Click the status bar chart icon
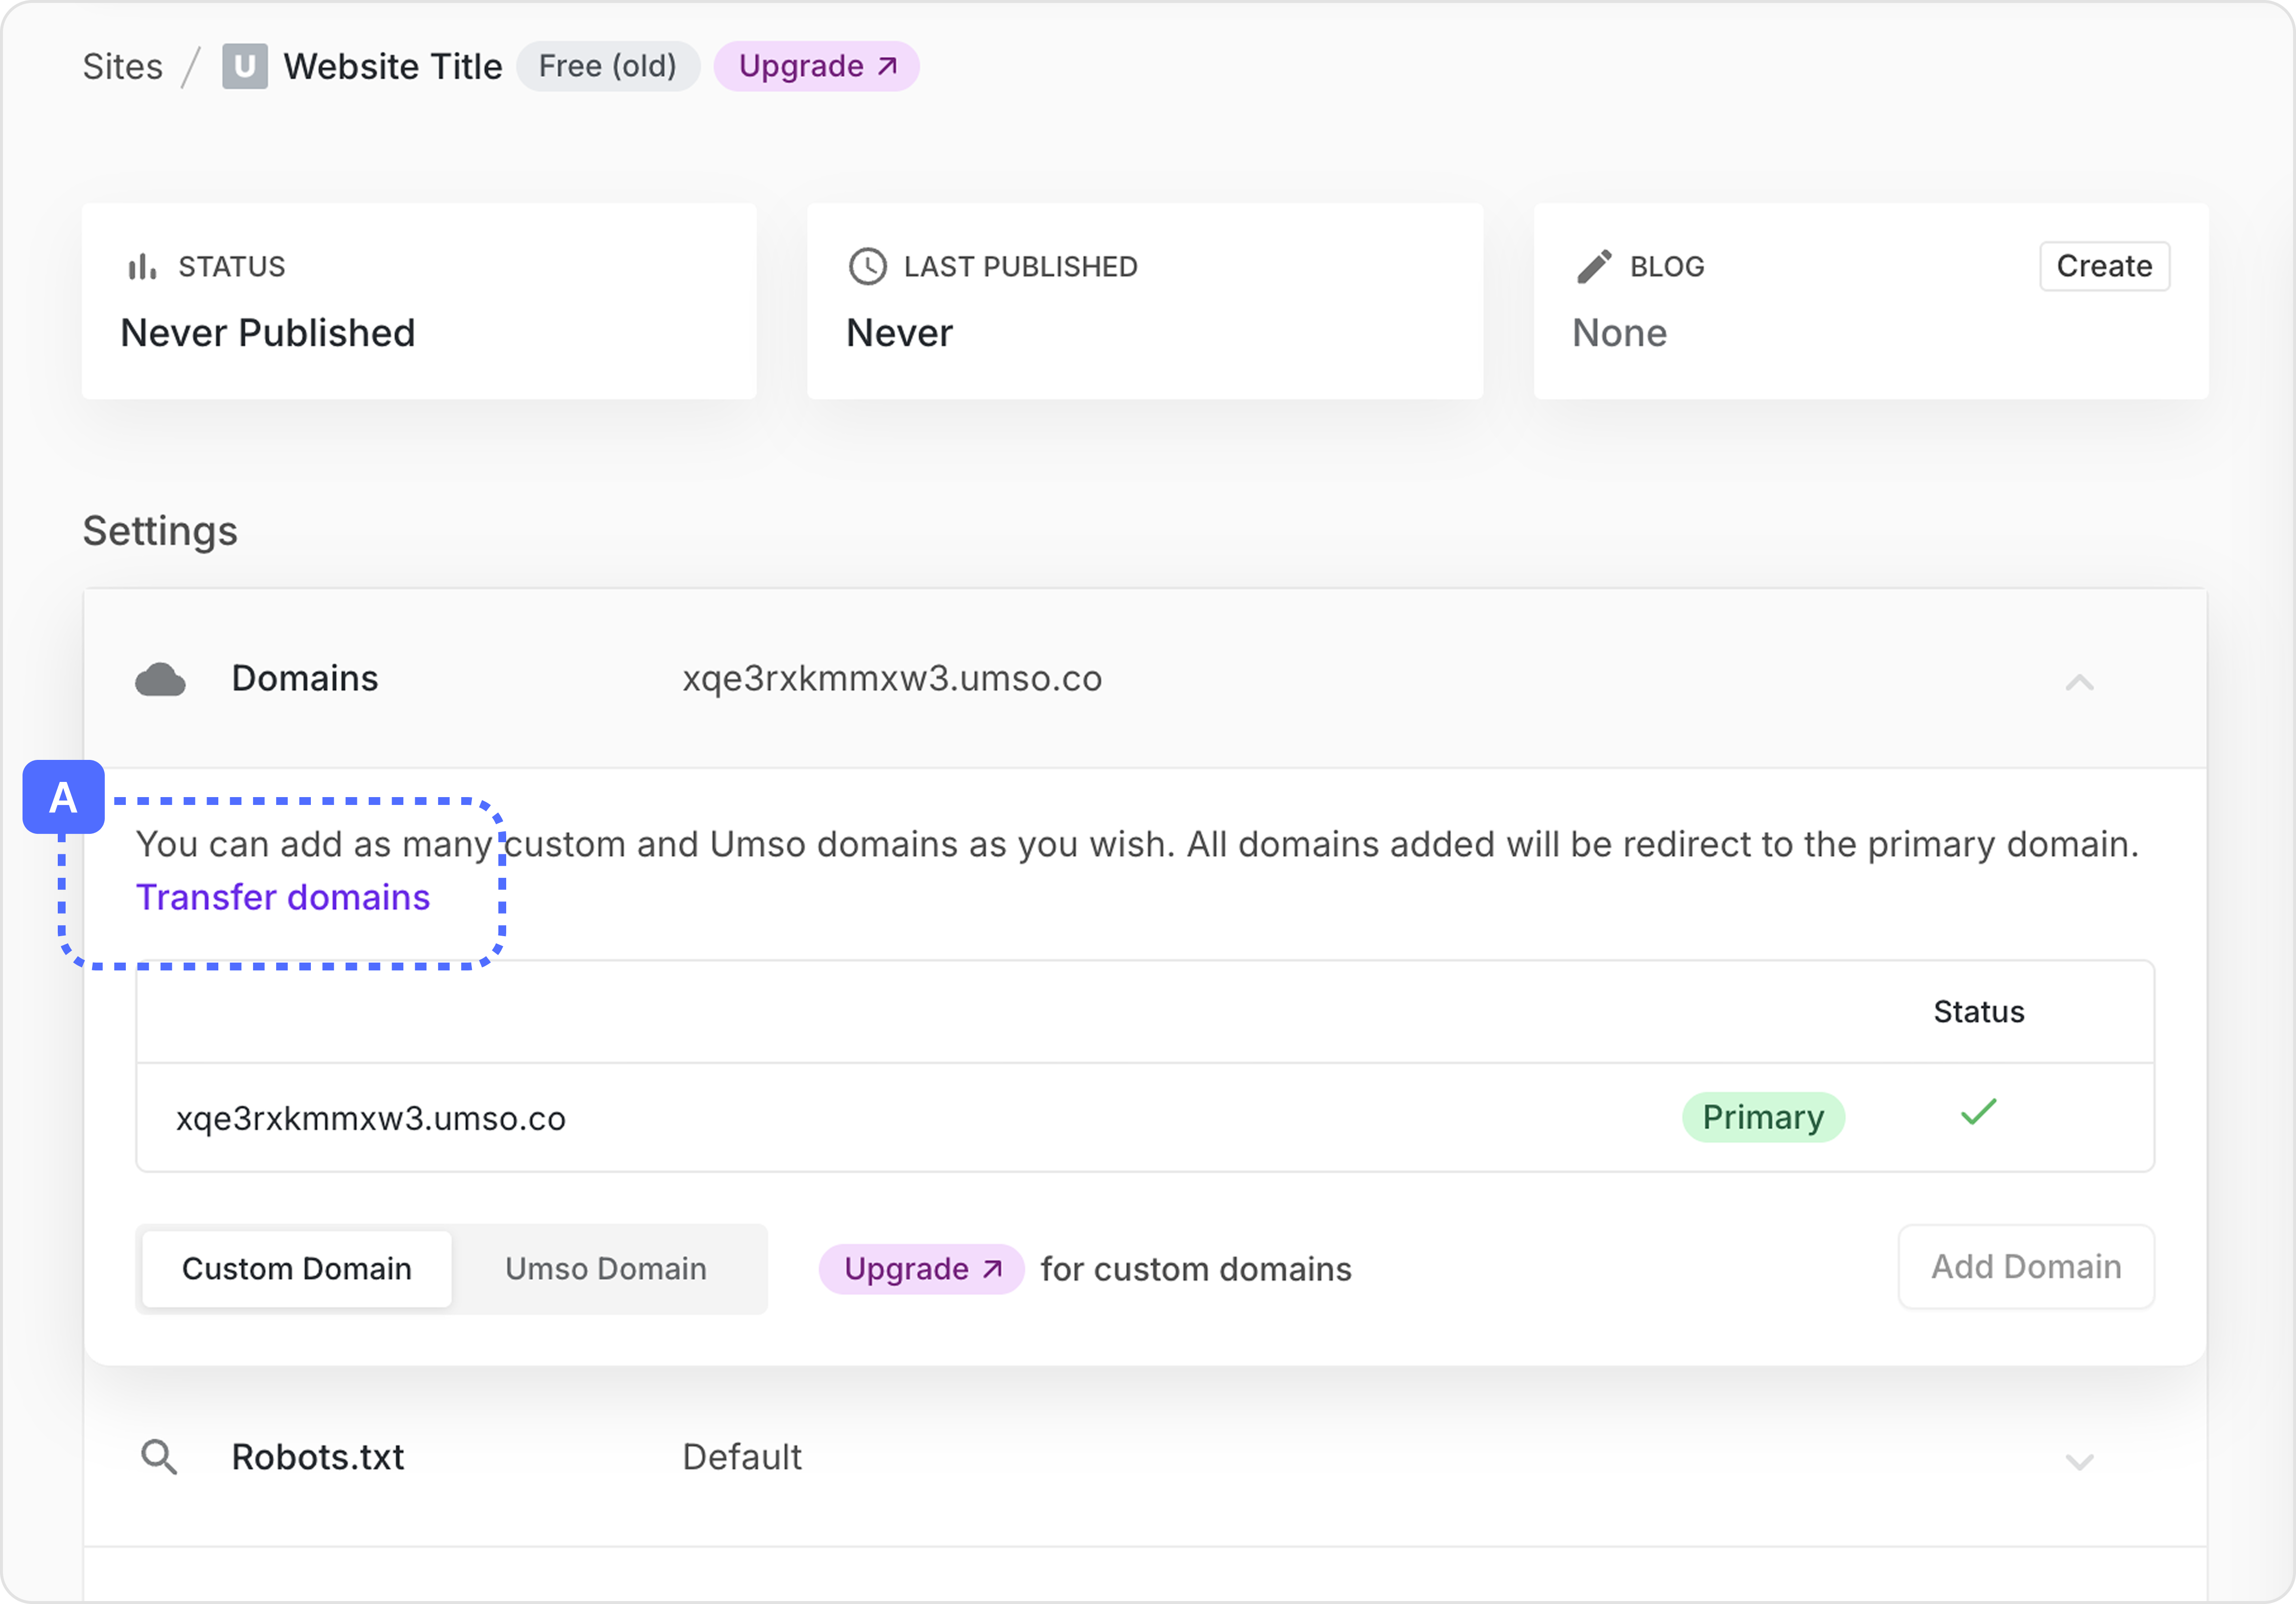Image resolution: width=2296 pixels, height=1604 pixels. tap(142, 267)
